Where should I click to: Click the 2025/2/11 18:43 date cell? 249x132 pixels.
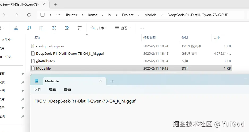point(156,54)
